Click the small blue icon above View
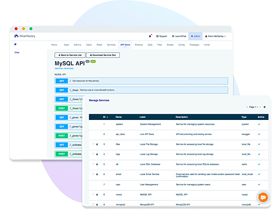The image size is (280, 210). (x=15, y=44)
